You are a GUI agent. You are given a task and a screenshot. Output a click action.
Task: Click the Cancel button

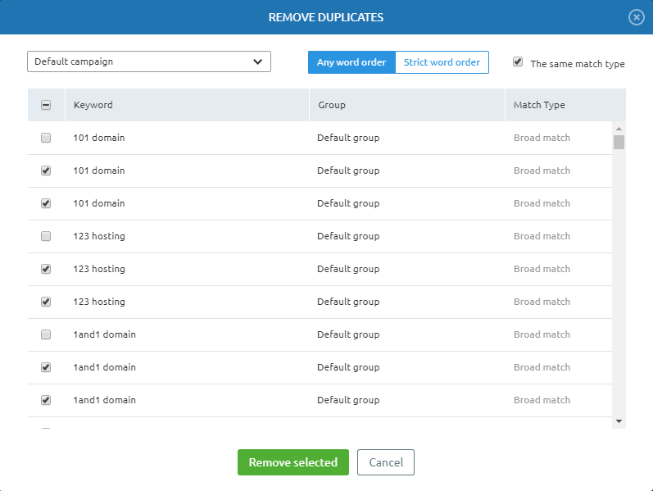[386, 462]
